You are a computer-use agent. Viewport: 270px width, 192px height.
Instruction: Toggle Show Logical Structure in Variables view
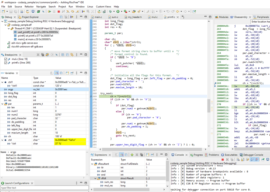pyautogui.click(x=57, y=73)
